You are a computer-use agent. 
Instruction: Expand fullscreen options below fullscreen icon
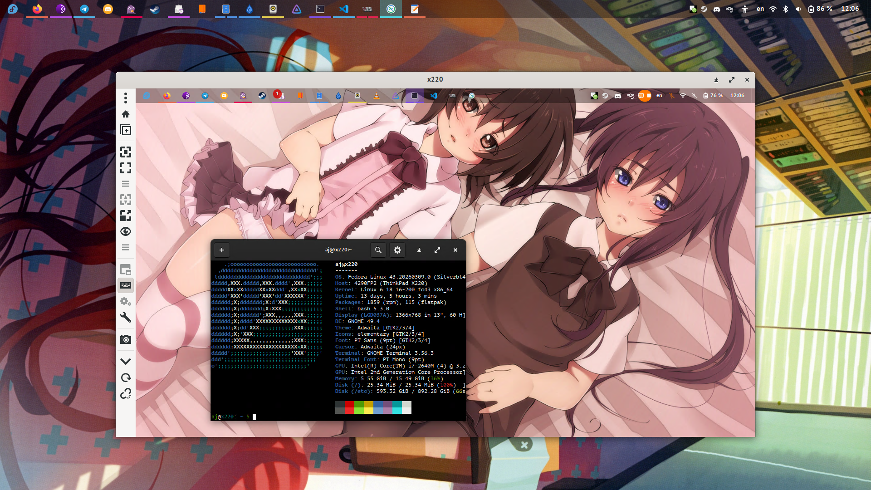126,184
